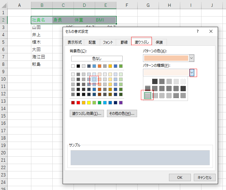Open 塗りつぶし効果 fill effects dialog

pos(87,114)
